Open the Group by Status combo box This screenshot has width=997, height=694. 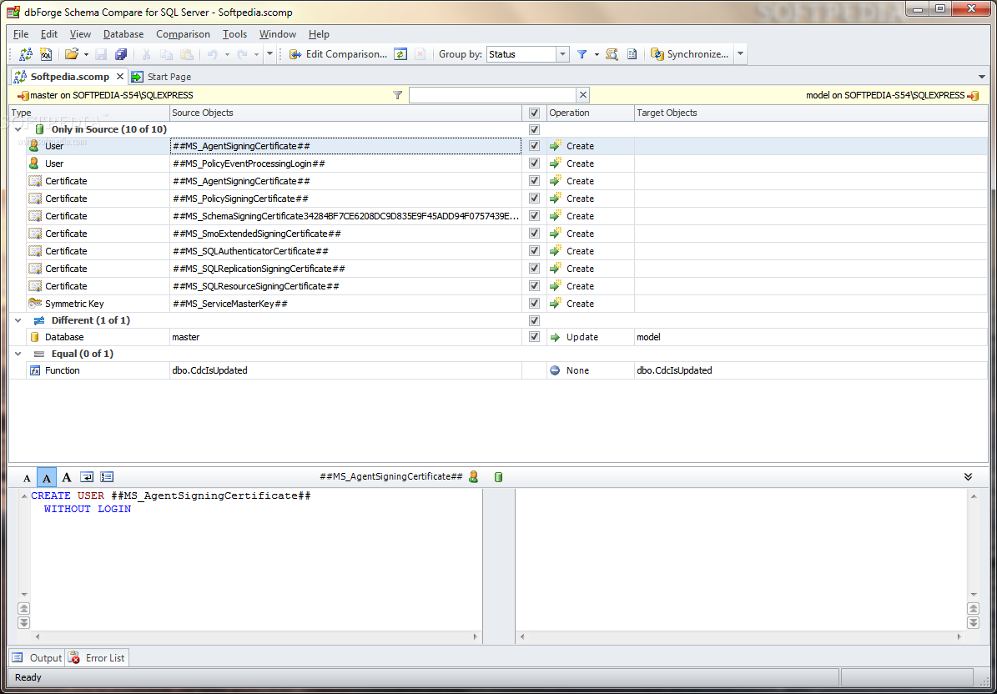pyautogui.click(x=528, y=55)
